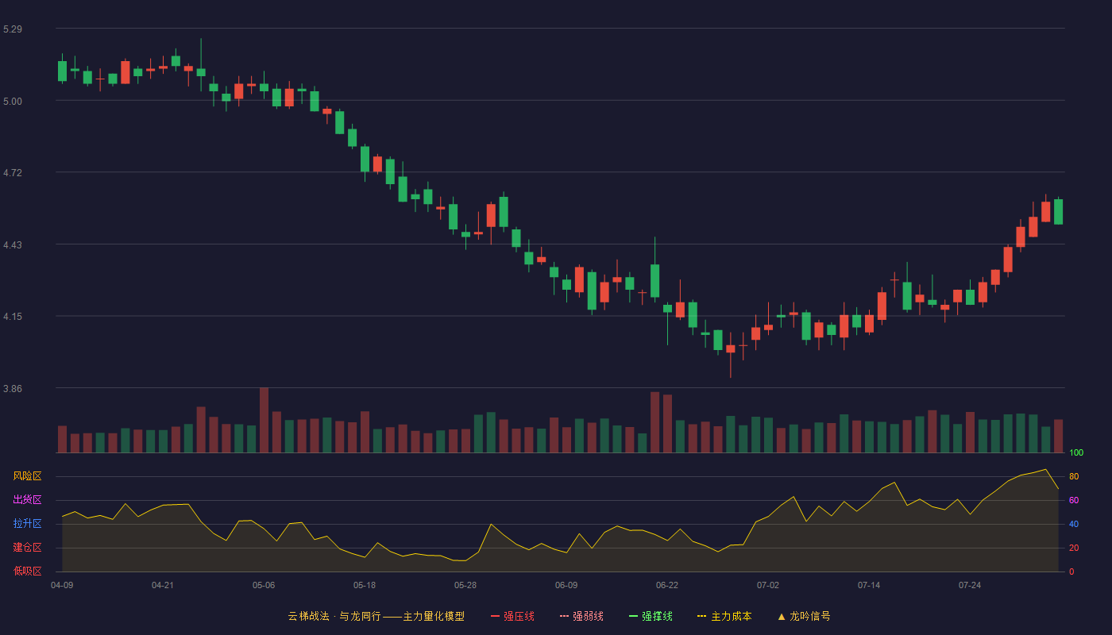Click the 风险区 zone label

tap(27, 476)
